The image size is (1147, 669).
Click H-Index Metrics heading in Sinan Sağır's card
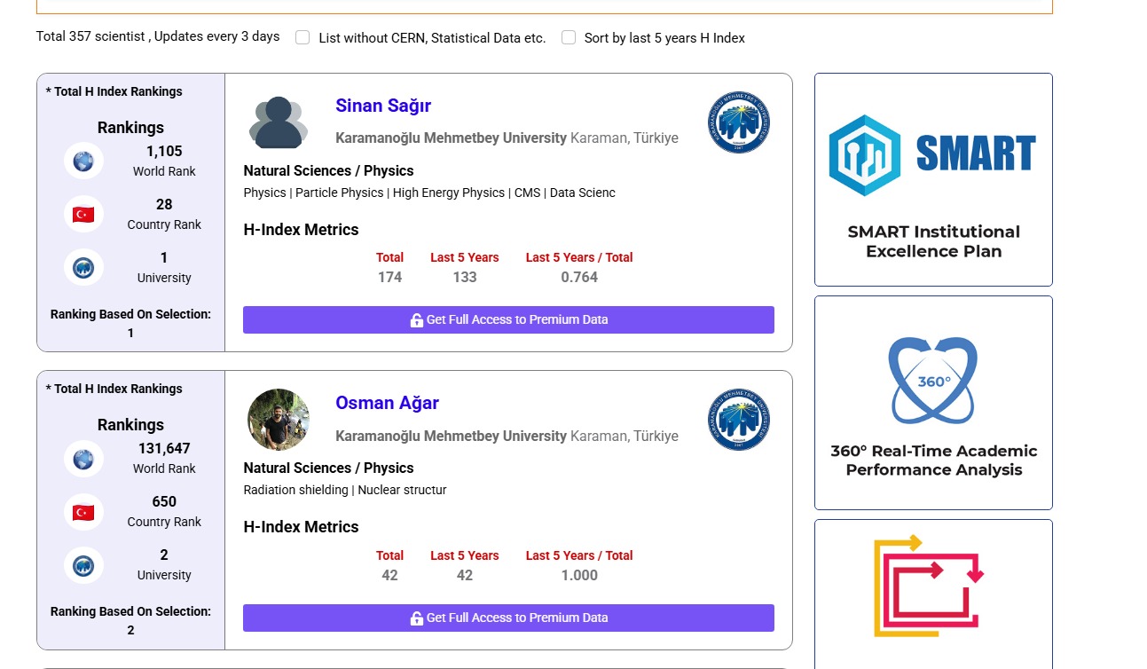301,230
